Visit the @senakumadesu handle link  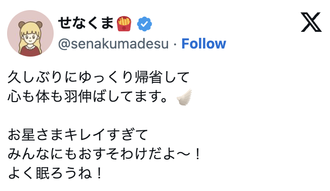[x=113, y=44]
